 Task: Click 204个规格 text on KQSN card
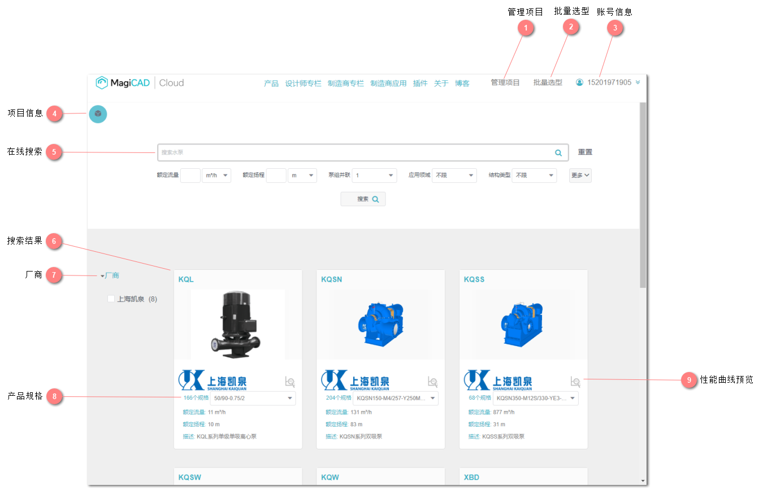click(x=339, y=398)
